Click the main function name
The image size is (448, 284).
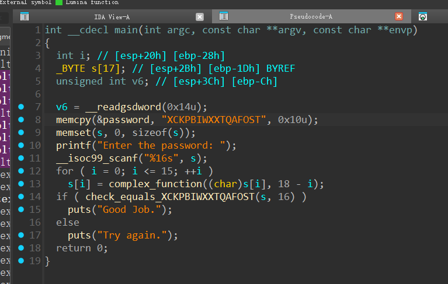pyautogui.click(x=126, y=30)
